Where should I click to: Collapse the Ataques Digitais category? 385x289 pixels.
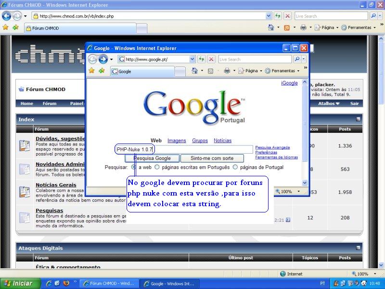coord(358,248)
